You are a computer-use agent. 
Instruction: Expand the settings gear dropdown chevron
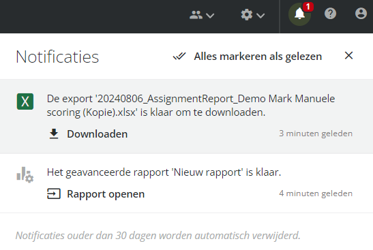(x=260, y=16)
